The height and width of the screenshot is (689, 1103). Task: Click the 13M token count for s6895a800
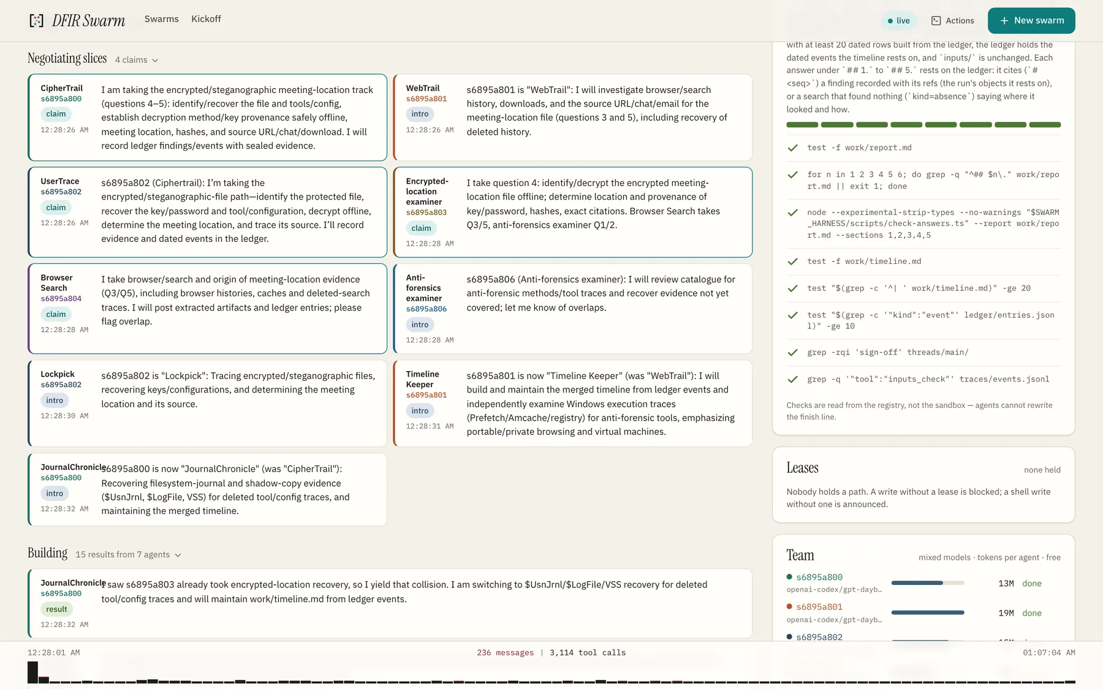pyautogui.click(x=1006, y=584)
